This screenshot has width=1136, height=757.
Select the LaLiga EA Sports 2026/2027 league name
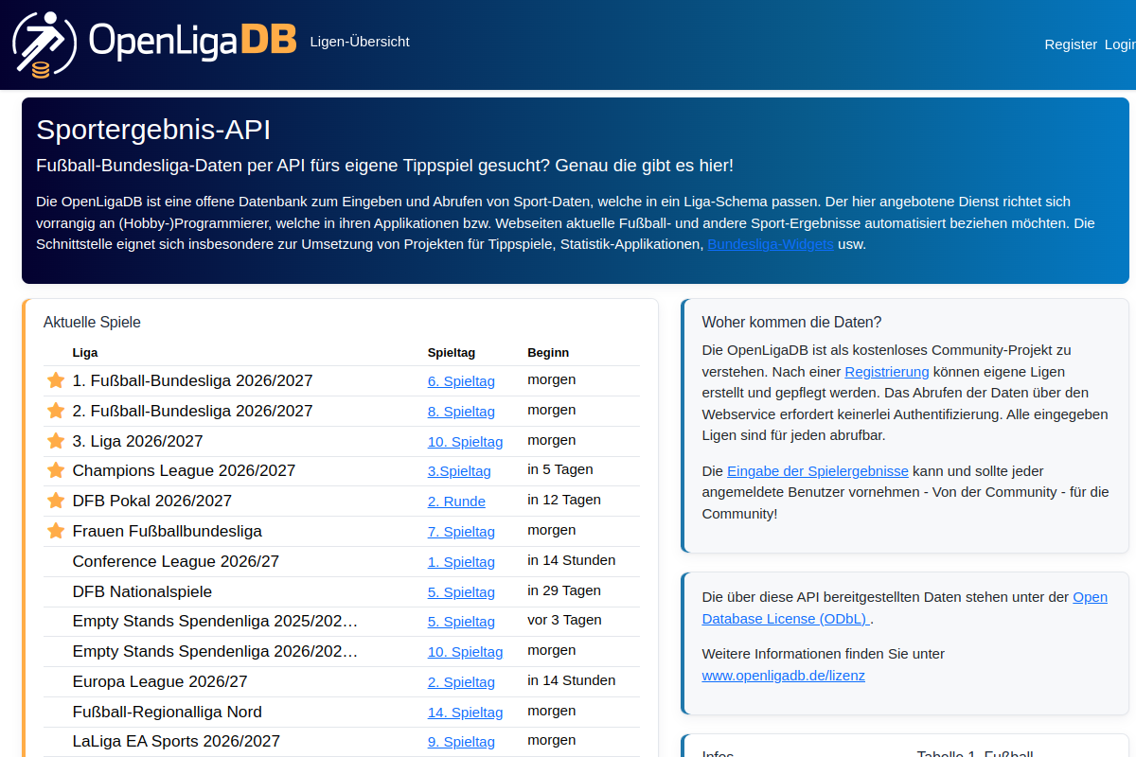176,741
